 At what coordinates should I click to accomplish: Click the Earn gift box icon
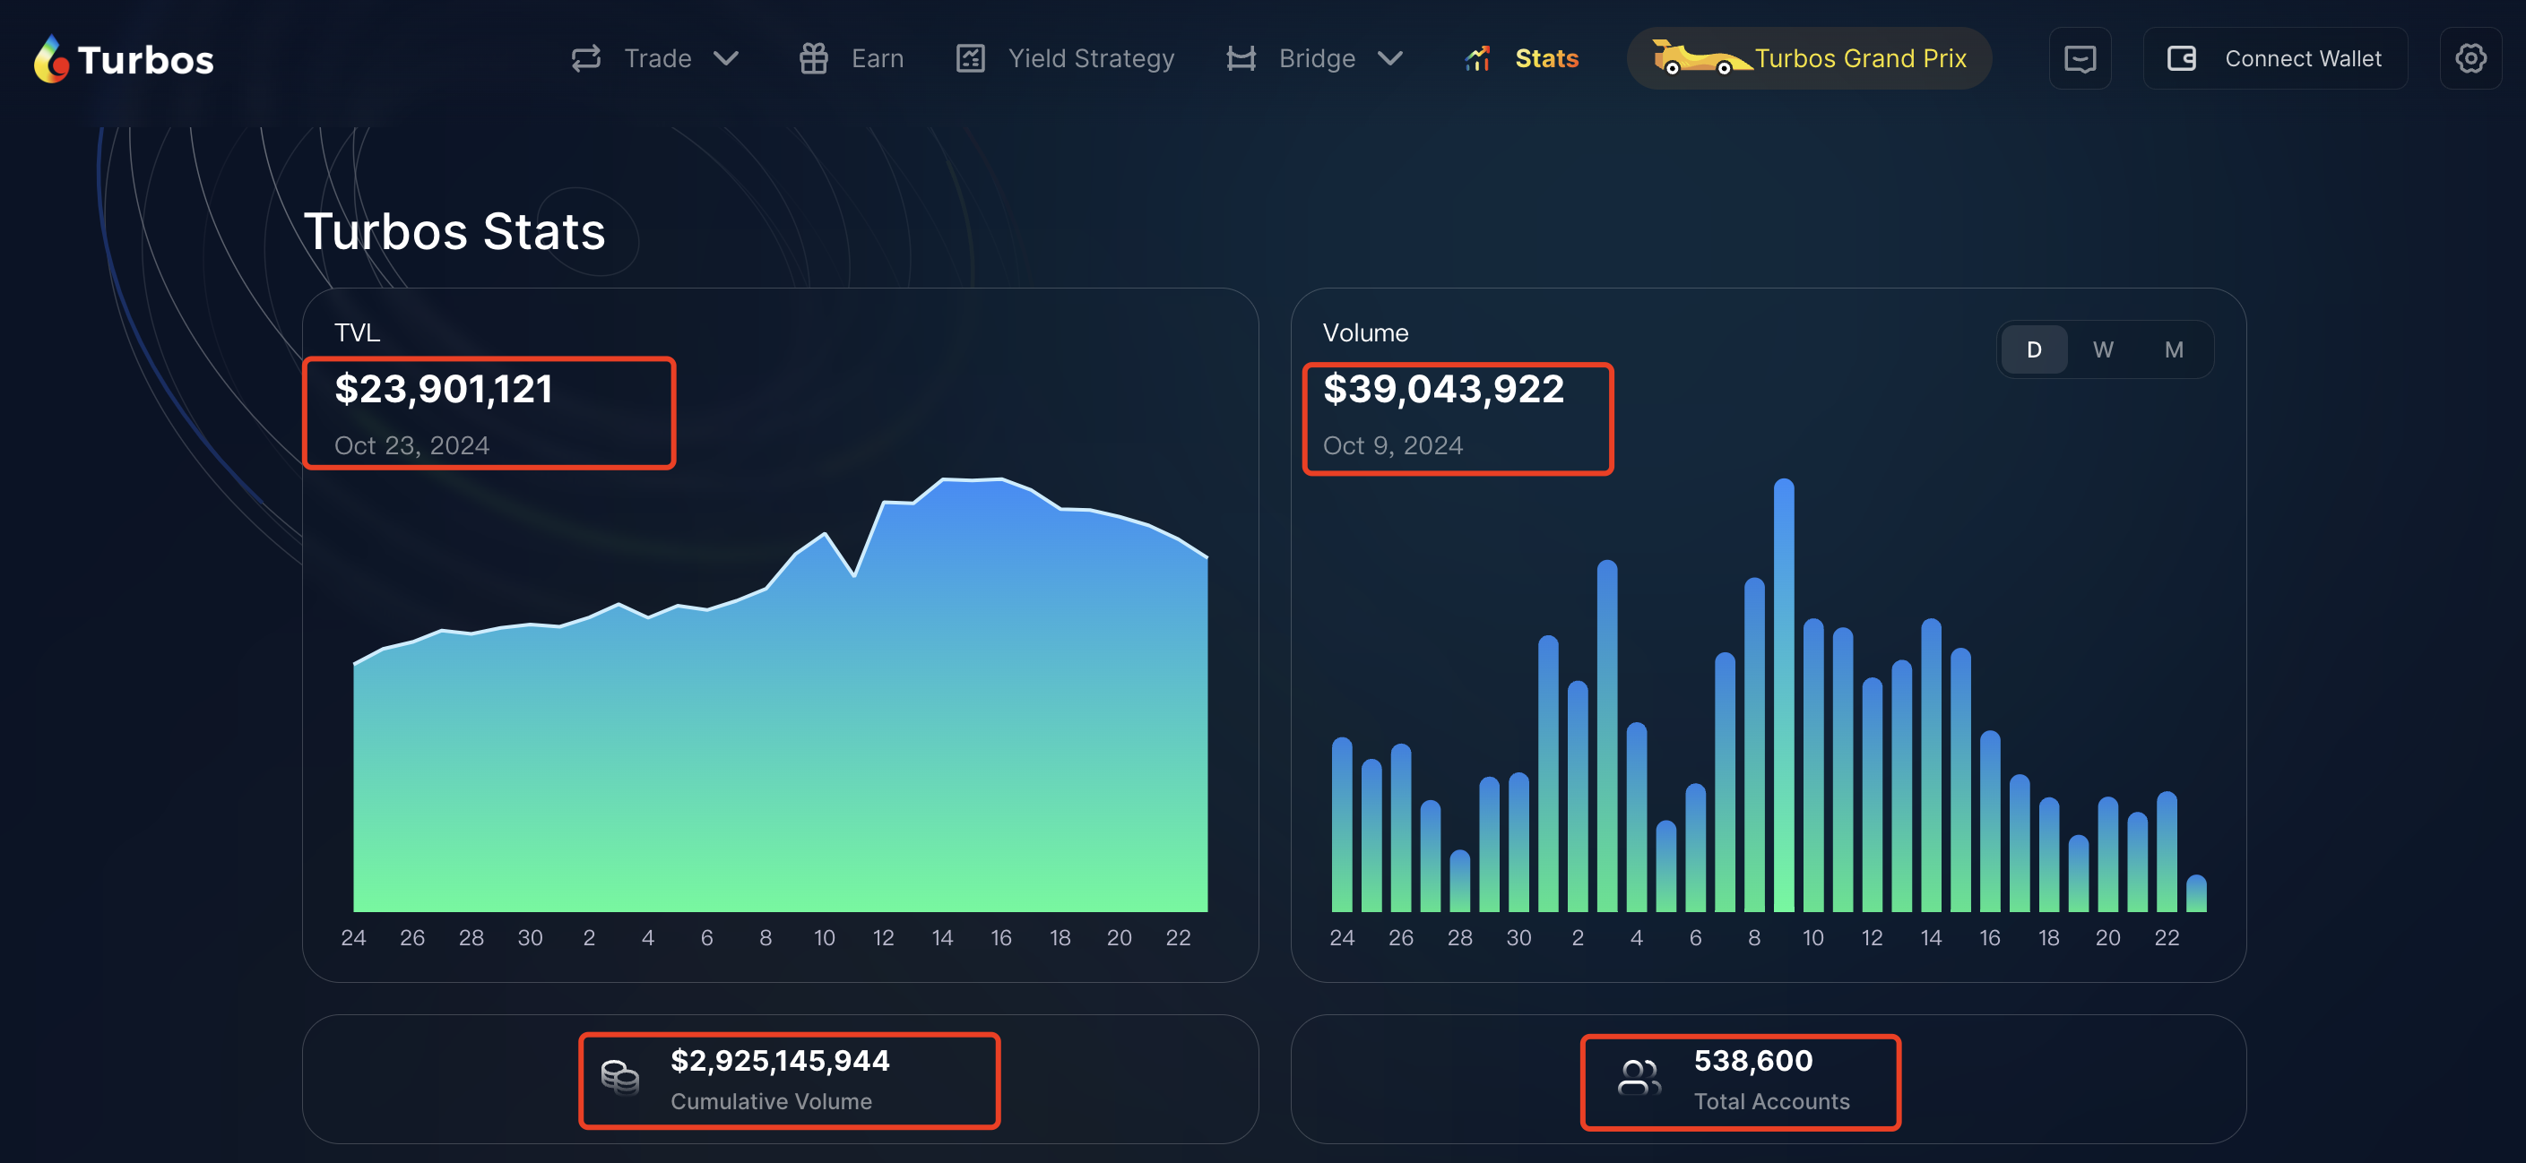(x=813, y=59)
